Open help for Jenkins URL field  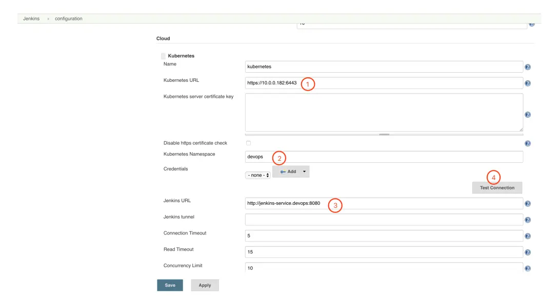pyautogui.click(x=527, y=204)
